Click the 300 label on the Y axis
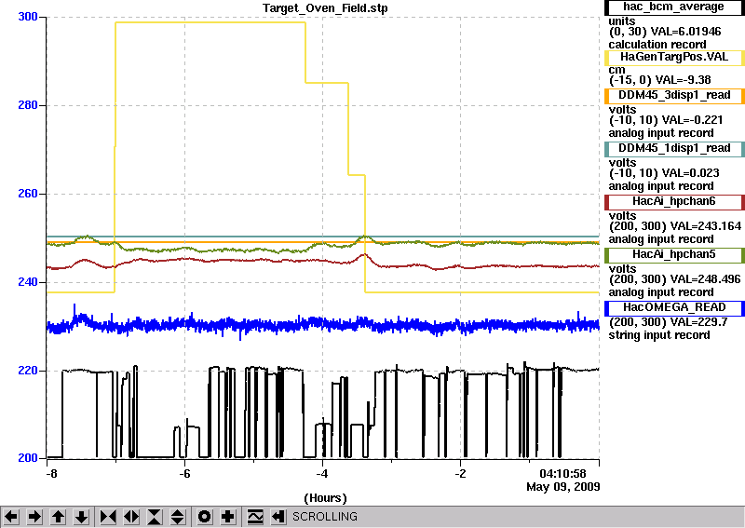Image resolution: width=745 pixels, height=528 pixels. pyautogui.click(x=28, y=17)
